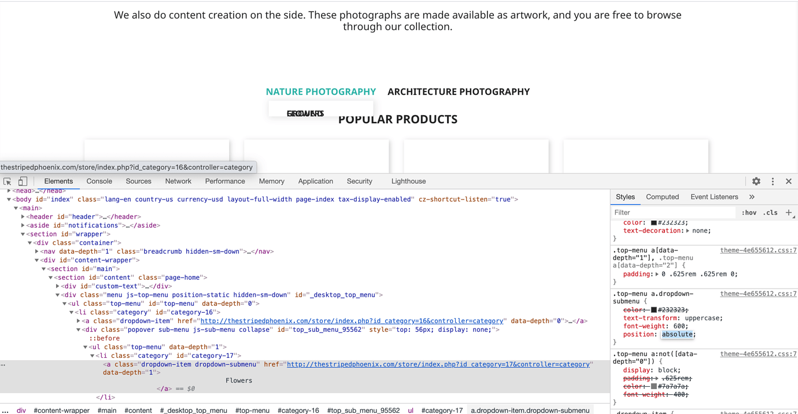Select #top-menu in the element breadcrumb bar
Screen dimensions: 798x414
252,411
